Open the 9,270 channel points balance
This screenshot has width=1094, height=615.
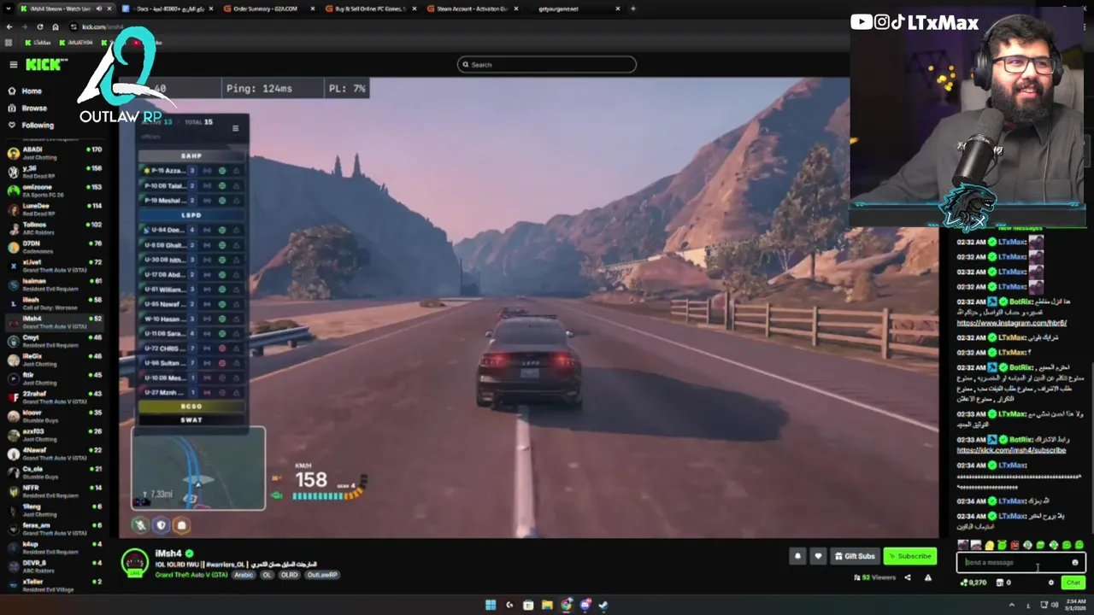[973, 583]
